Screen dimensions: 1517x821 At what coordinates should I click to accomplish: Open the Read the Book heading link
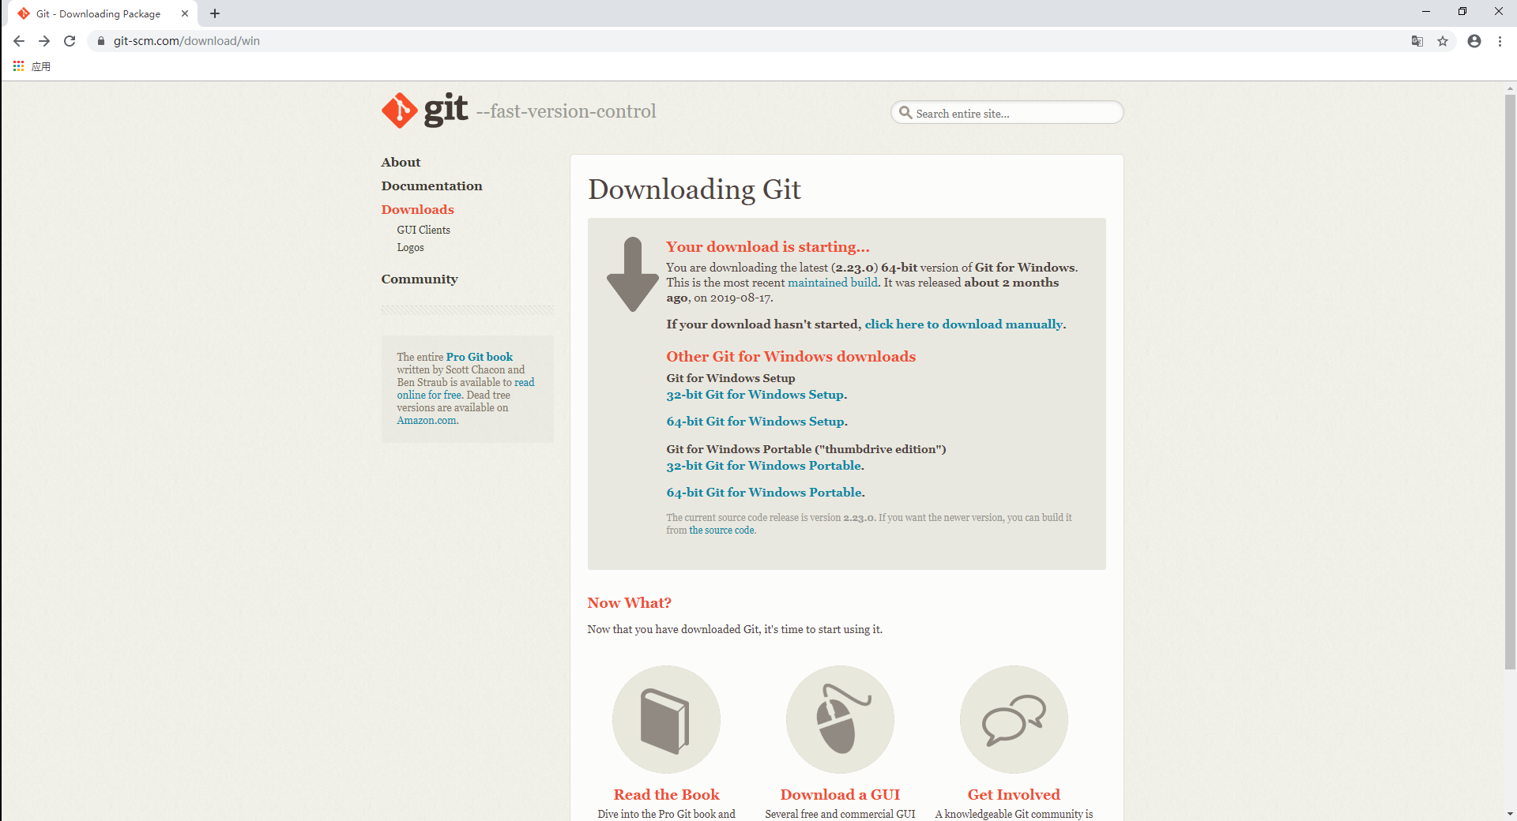(666, 795)
